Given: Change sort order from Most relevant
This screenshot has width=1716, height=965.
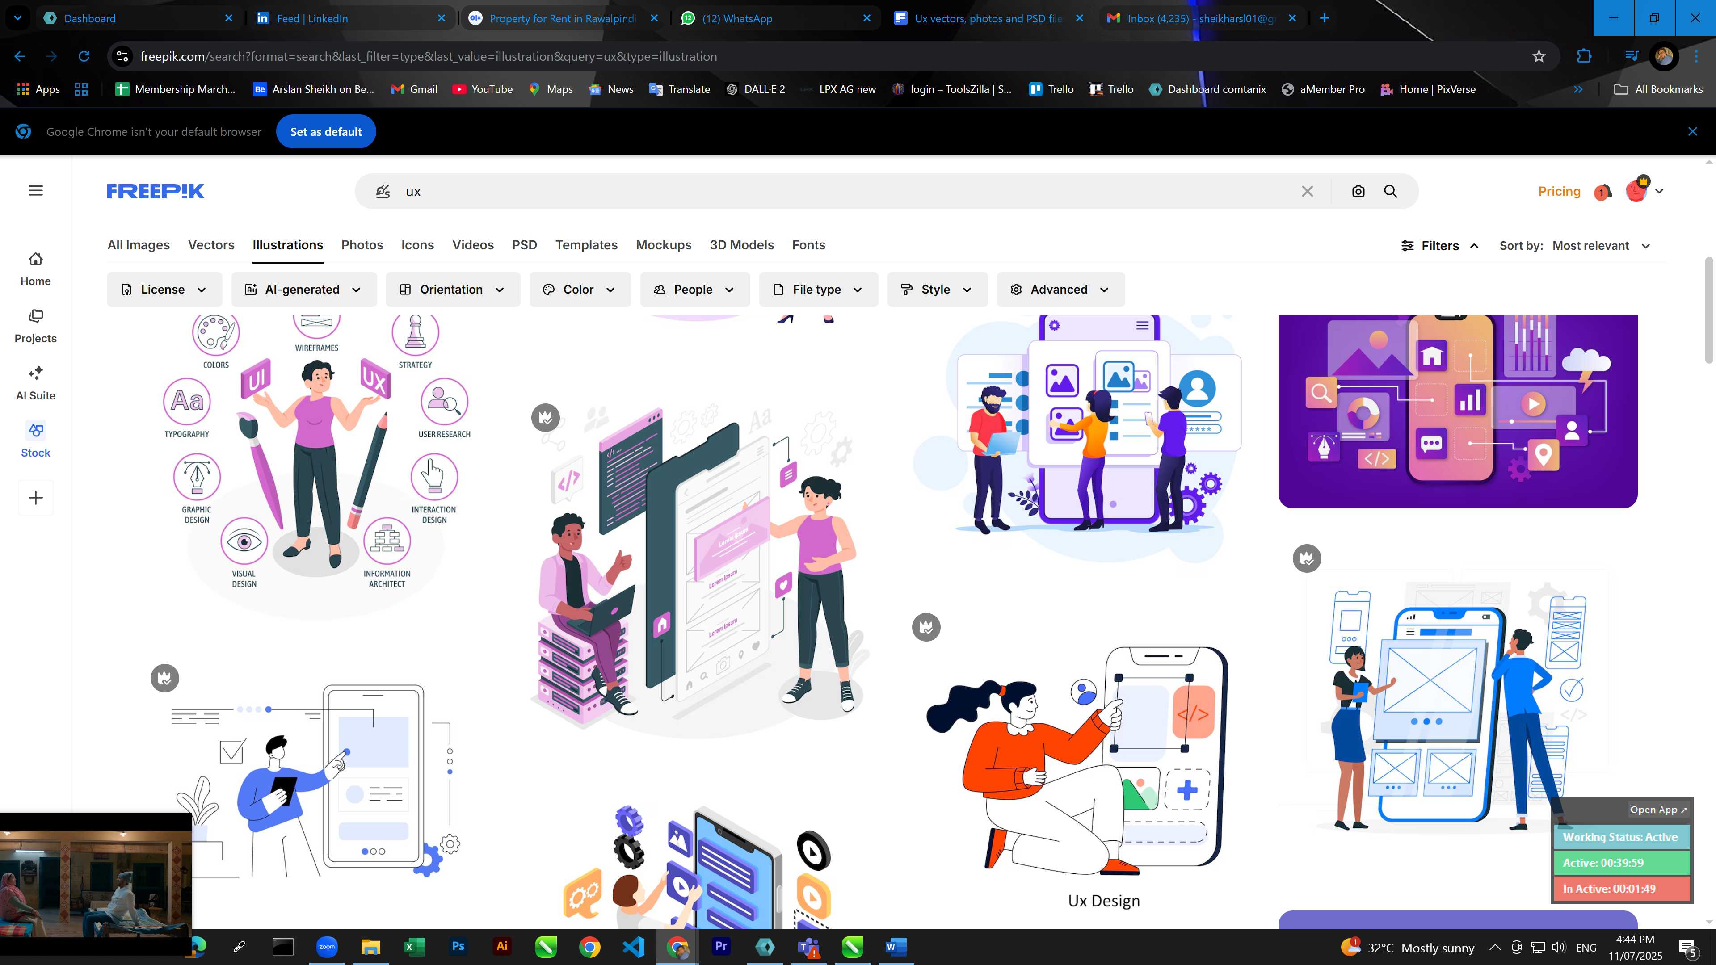Looking at the screenshot, I should point(1601,246).
